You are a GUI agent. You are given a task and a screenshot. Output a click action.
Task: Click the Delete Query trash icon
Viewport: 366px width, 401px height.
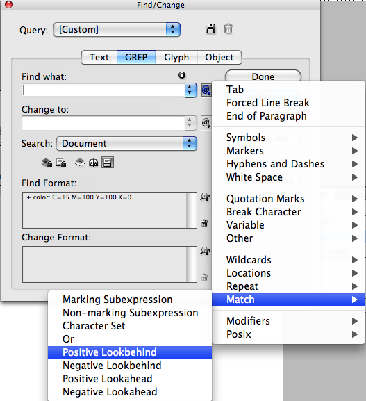pos(228,29)
